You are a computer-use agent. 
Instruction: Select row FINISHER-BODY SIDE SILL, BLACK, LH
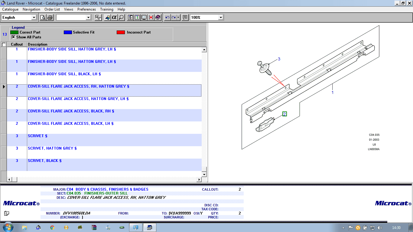click(x=104, y=78)
